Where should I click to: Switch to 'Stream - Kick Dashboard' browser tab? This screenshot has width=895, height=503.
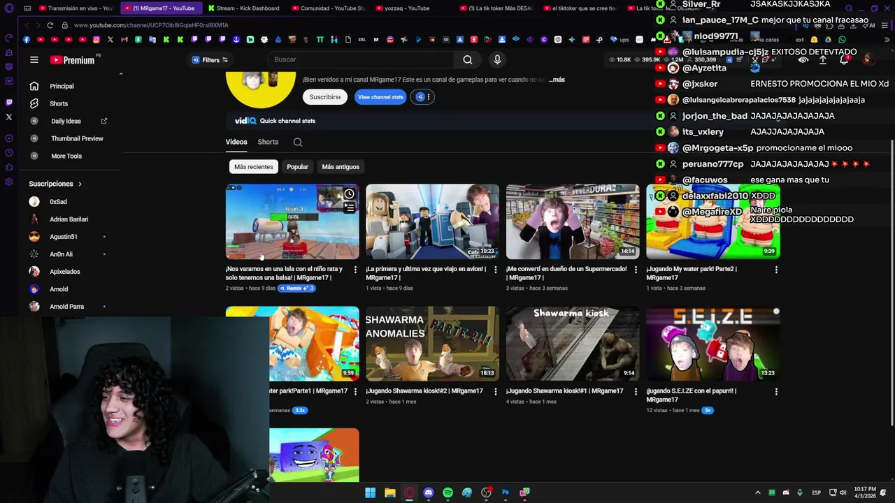pos(245,8)
